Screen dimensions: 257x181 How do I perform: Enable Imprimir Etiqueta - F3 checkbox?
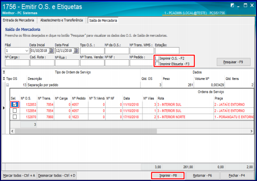(157, 64)
